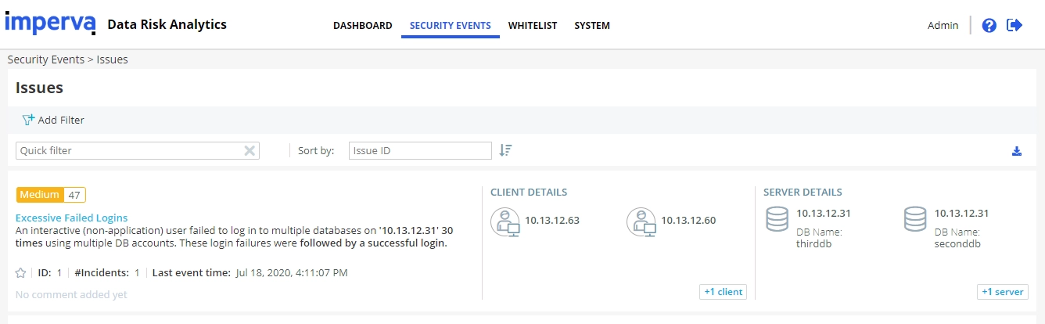
Task: Download issues with the download icon
Action: [1017, 151]
